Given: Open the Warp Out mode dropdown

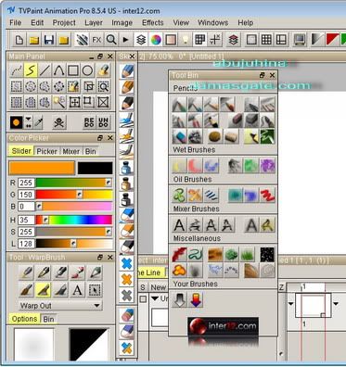Looking at the screenshot, I should (x=60, y=306).
